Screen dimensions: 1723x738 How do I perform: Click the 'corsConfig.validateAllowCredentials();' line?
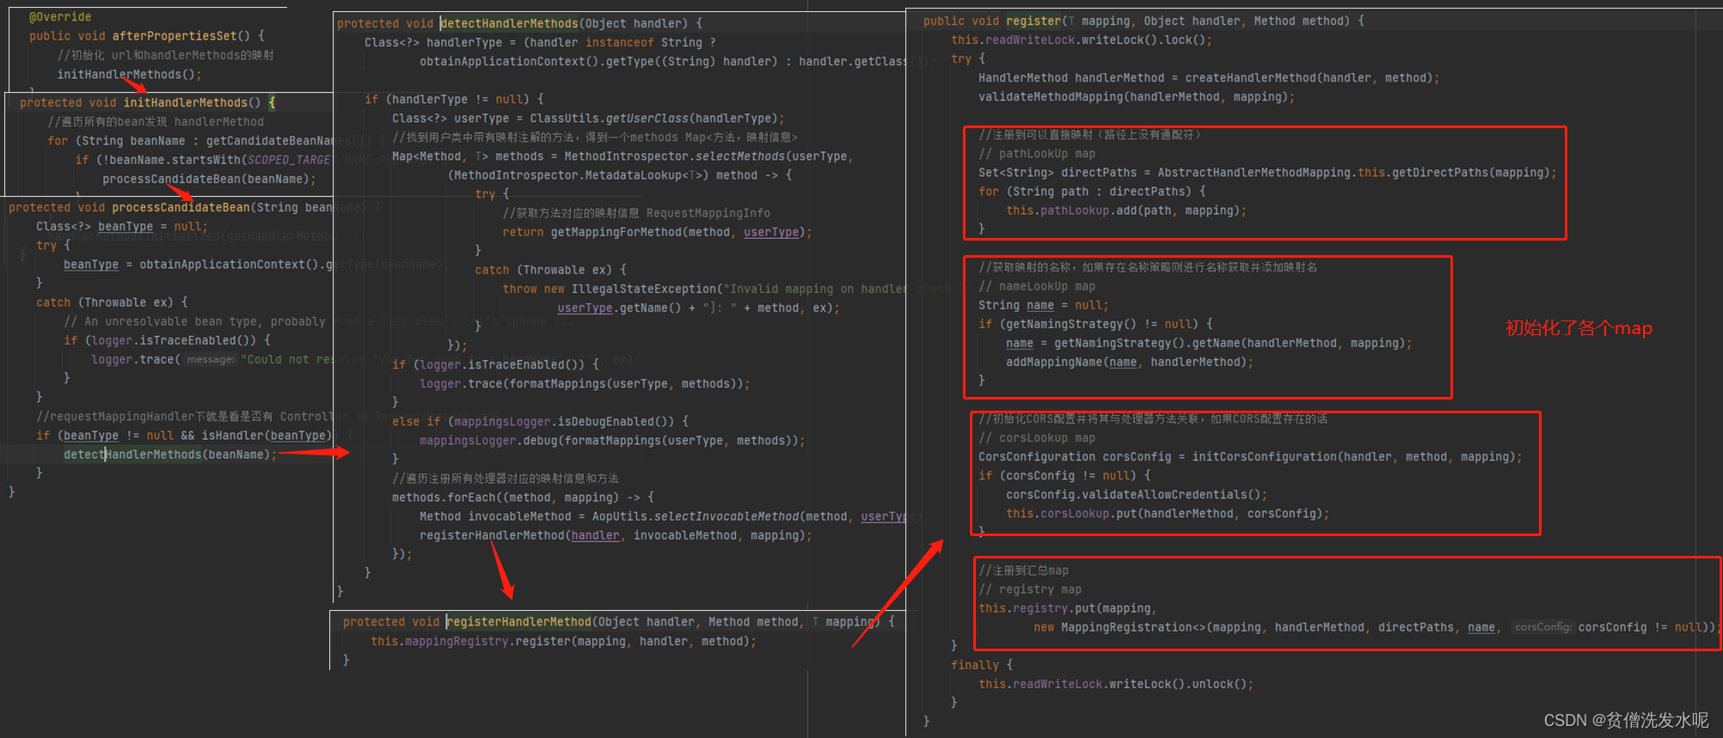click(x=1137, y=495)
